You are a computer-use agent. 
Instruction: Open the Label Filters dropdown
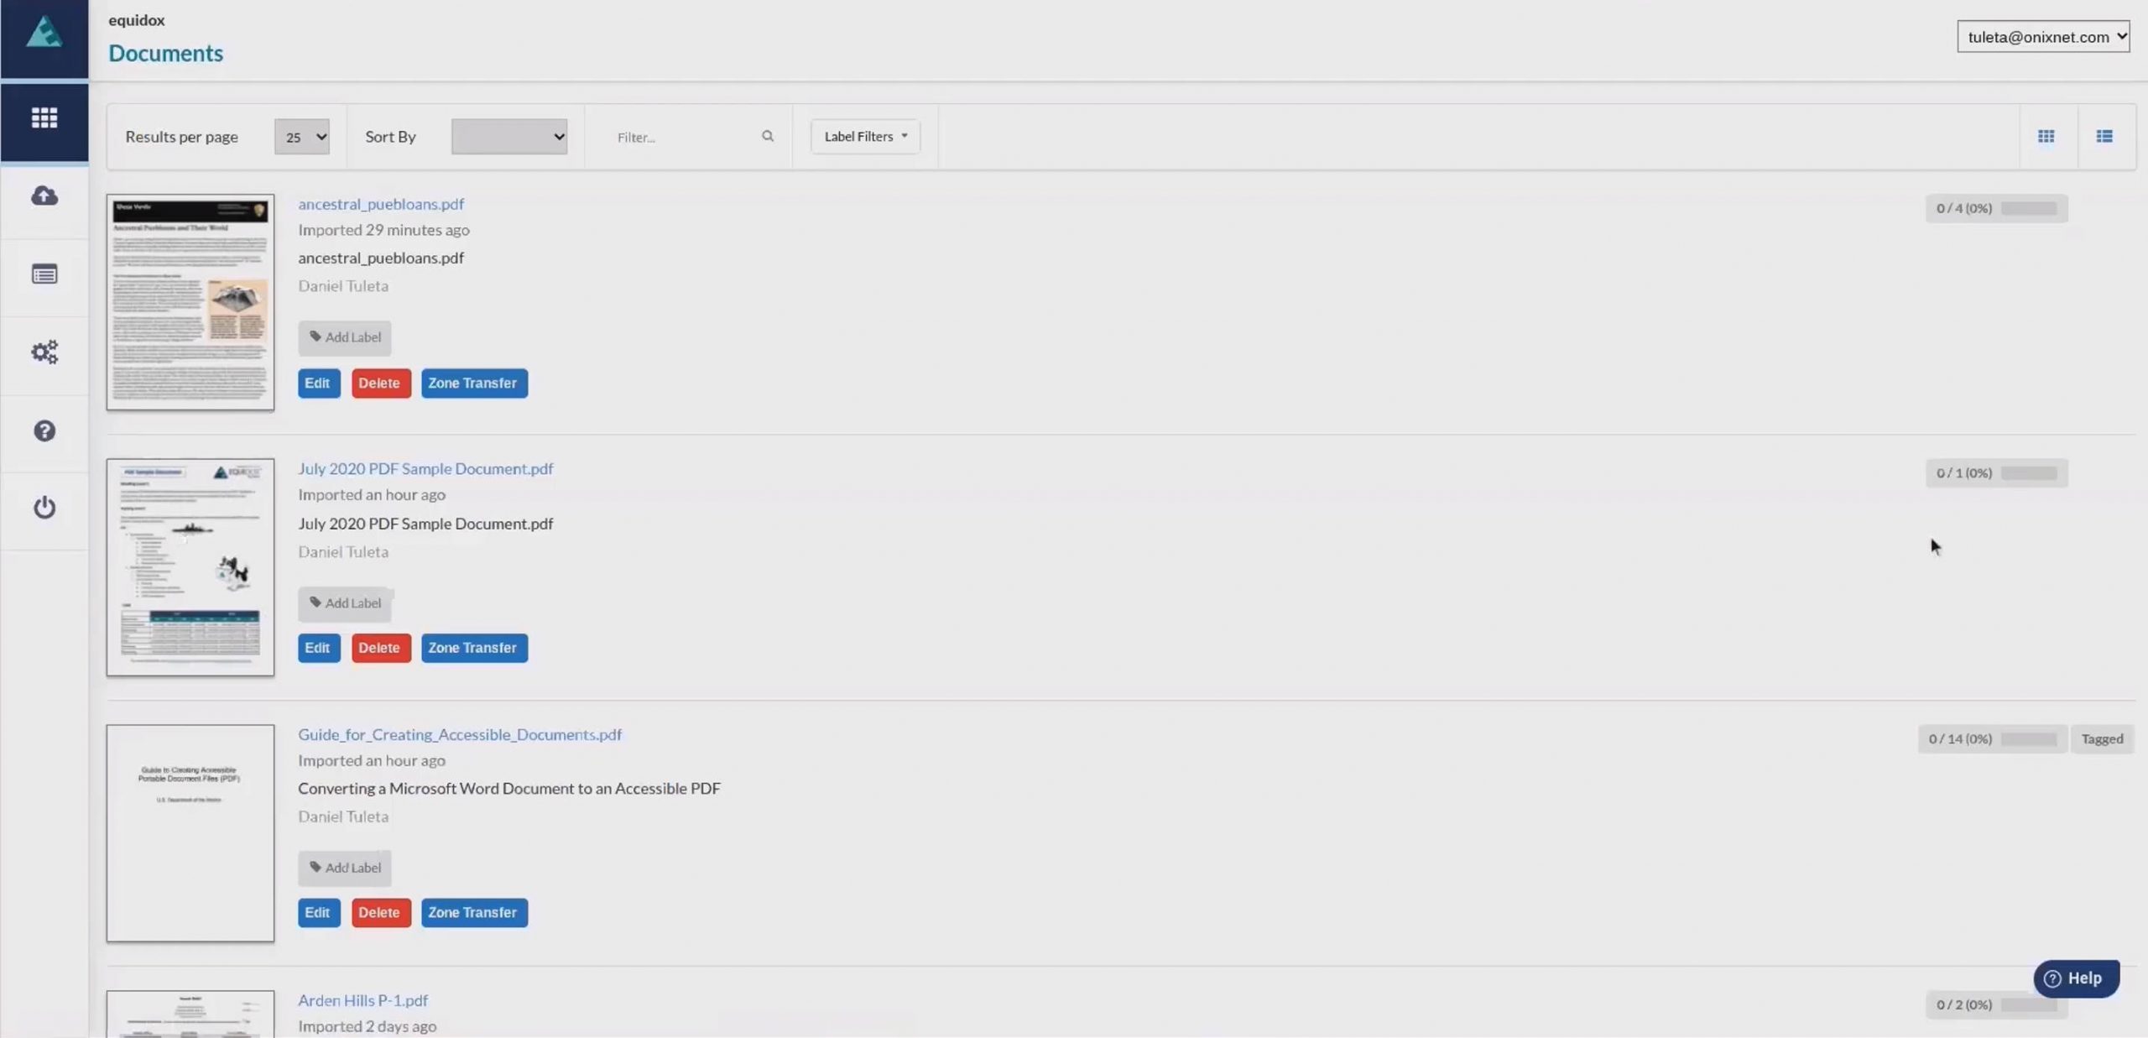click(x=864, y=136)
